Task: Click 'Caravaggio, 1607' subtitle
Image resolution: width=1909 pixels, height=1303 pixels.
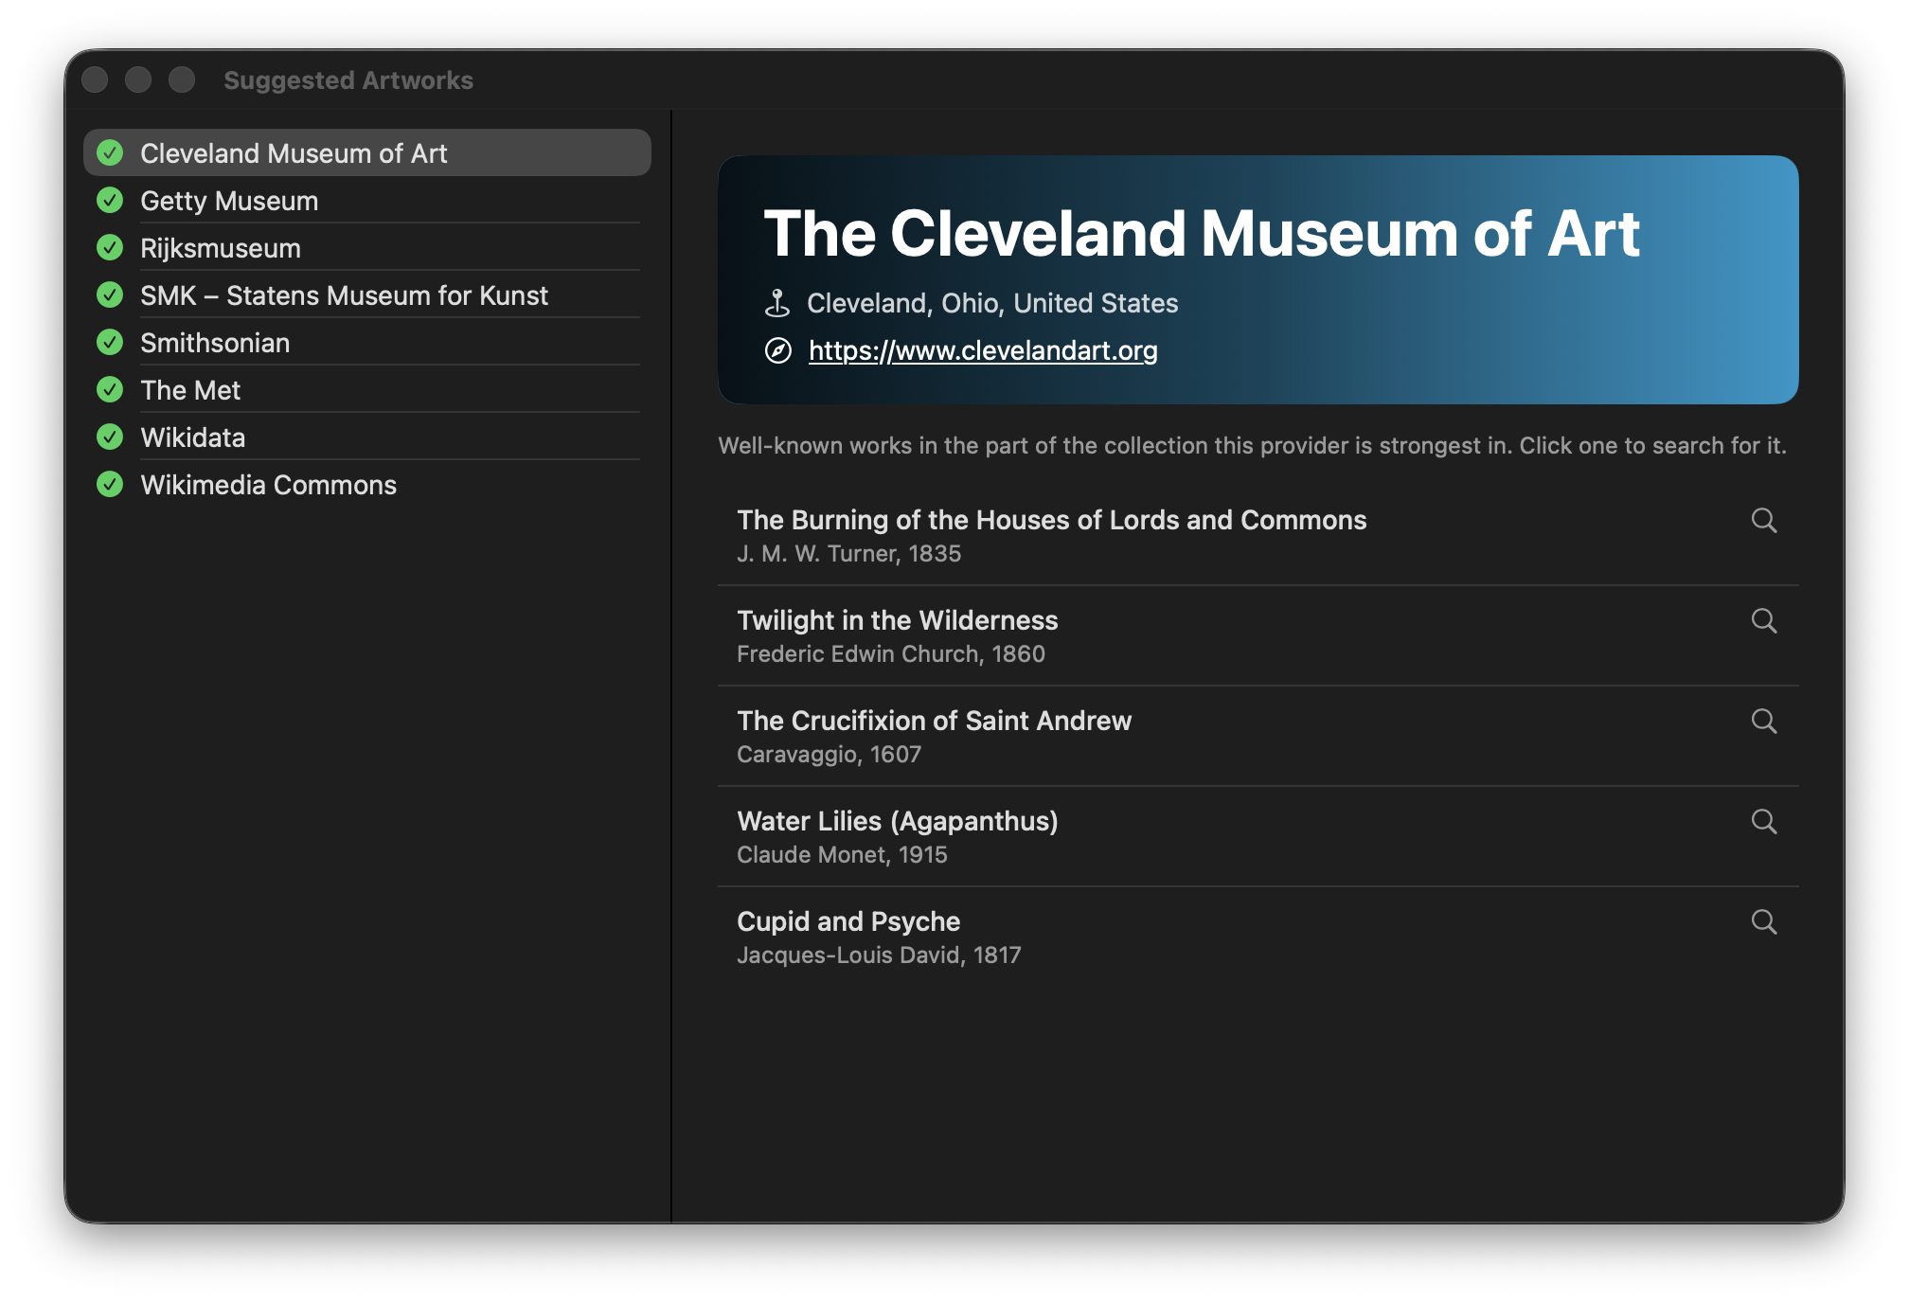Action: (x=829, y=754)
